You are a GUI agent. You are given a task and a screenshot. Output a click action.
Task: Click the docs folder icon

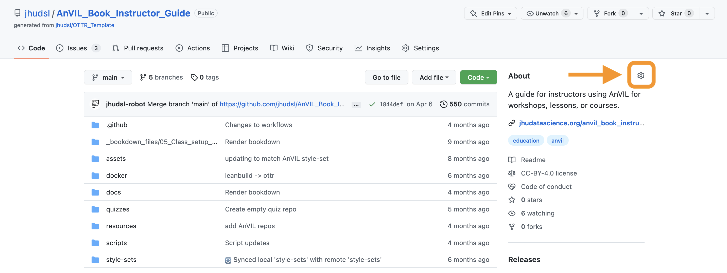tap(95, 192)
